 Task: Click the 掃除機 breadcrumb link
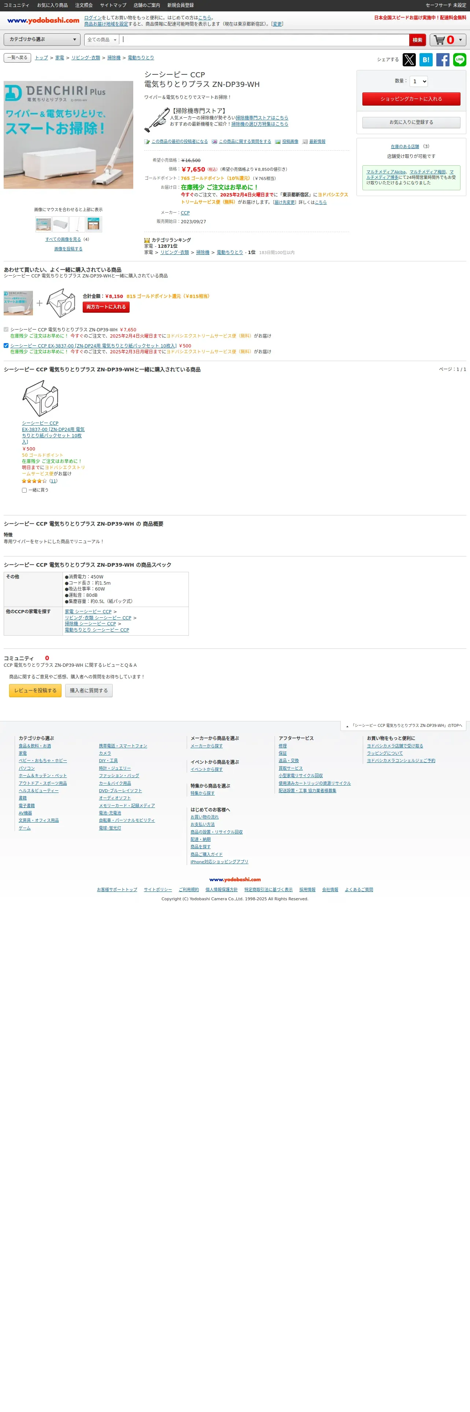click(114, 58)
